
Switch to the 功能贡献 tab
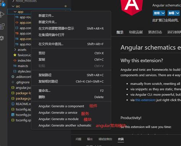click(136, 32)
